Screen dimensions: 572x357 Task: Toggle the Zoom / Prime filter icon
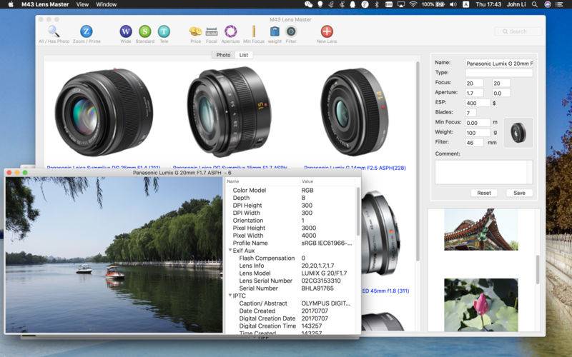tap(87, 31)
